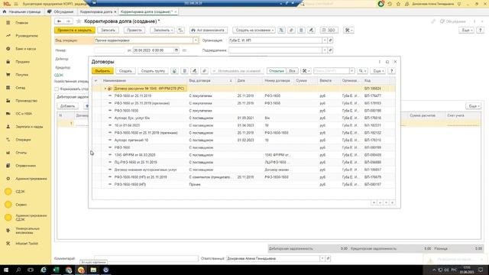Switch to the Обсуждения tab
The height and width of the screenshot is (275, 489).
point(60,11)
